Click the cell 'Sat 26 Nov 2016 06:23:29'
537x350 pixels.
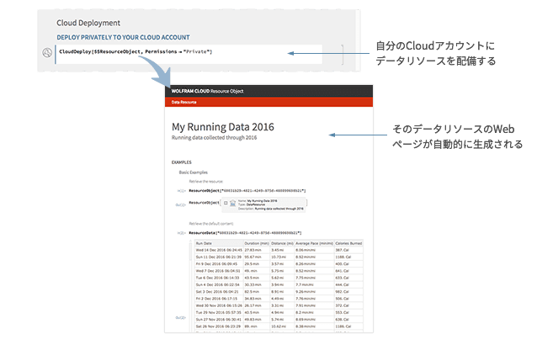218,326
